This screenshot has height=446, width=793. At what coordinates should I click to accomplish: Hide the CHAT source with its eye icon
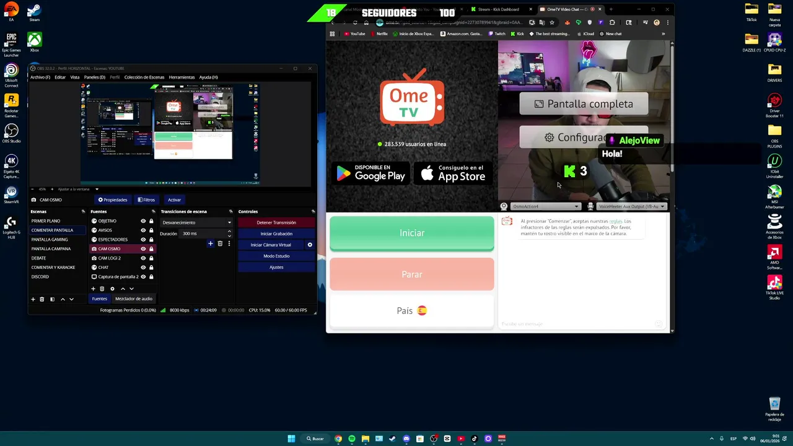click(x=143, y=268)
